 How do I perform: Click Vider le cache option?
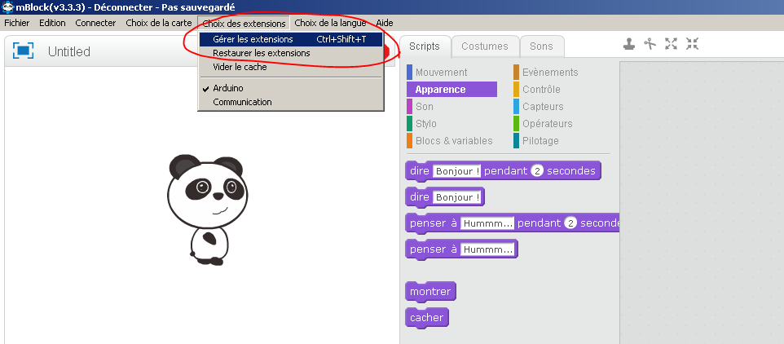point(240,67)
